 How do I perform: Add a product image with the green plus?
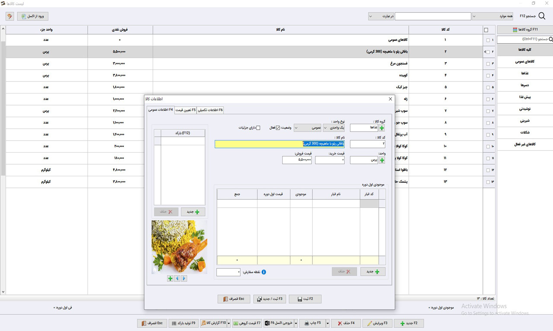click(x=170, y=278)
